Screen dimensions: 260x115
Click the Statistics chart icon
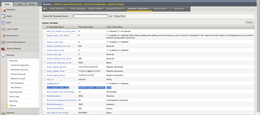coord(3,10)
